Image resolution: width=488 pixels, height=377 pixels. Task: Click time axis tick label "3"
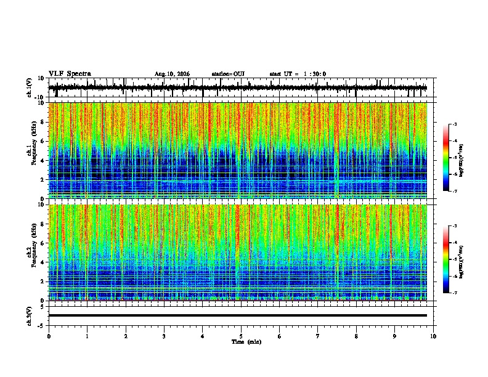tap(164, 336)
